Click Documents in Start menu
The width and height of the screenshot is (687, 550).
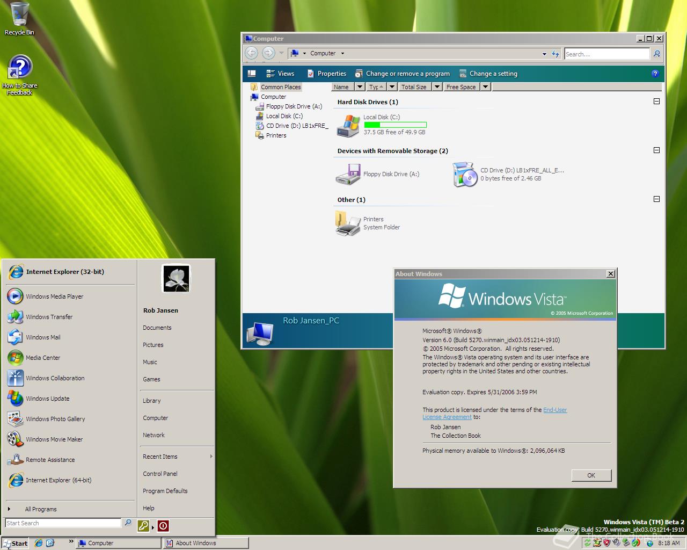pos(157,328)
